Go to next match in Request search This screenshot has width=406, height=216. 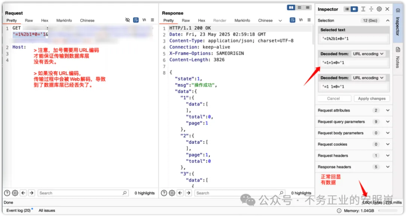(x=32, y=193)
